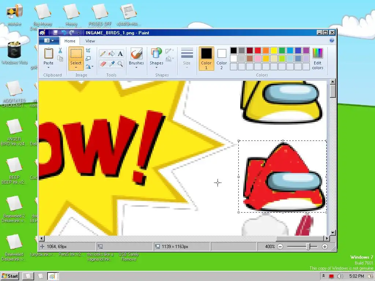Select the Eraser tool
This screenshot has height=281, width=375.
point(103,64)
